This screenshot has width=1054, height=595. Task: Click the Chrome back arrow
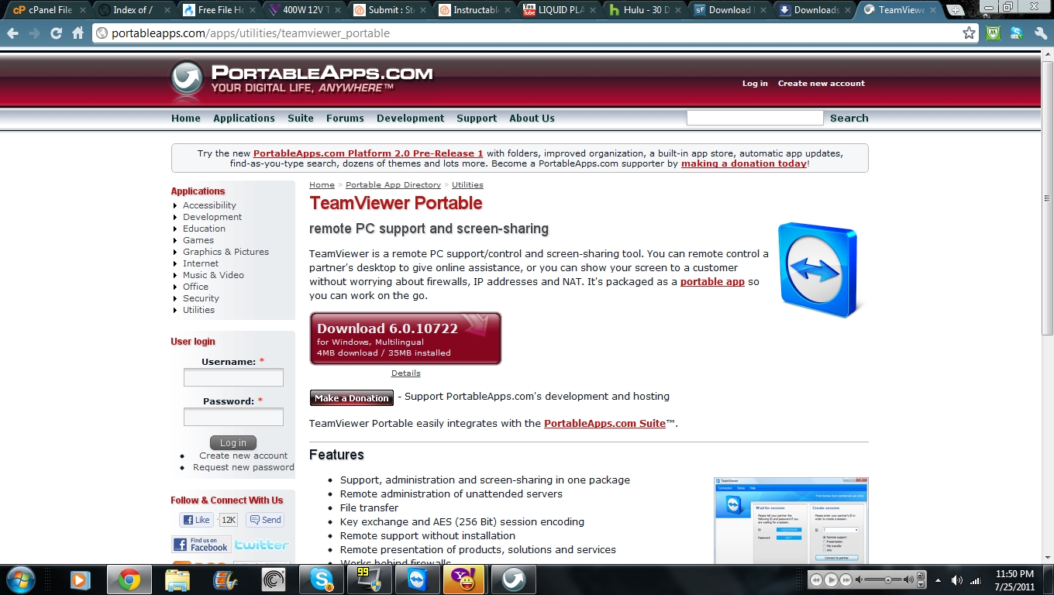13,33
